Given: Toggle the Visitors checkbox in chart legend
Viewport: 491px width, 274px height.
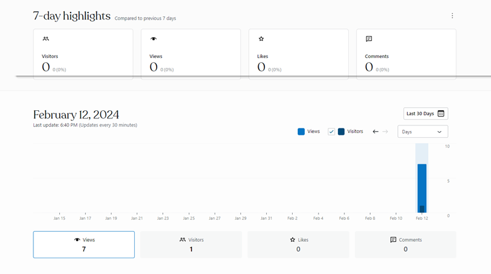Looking at the screenshot, I should 331,132.
